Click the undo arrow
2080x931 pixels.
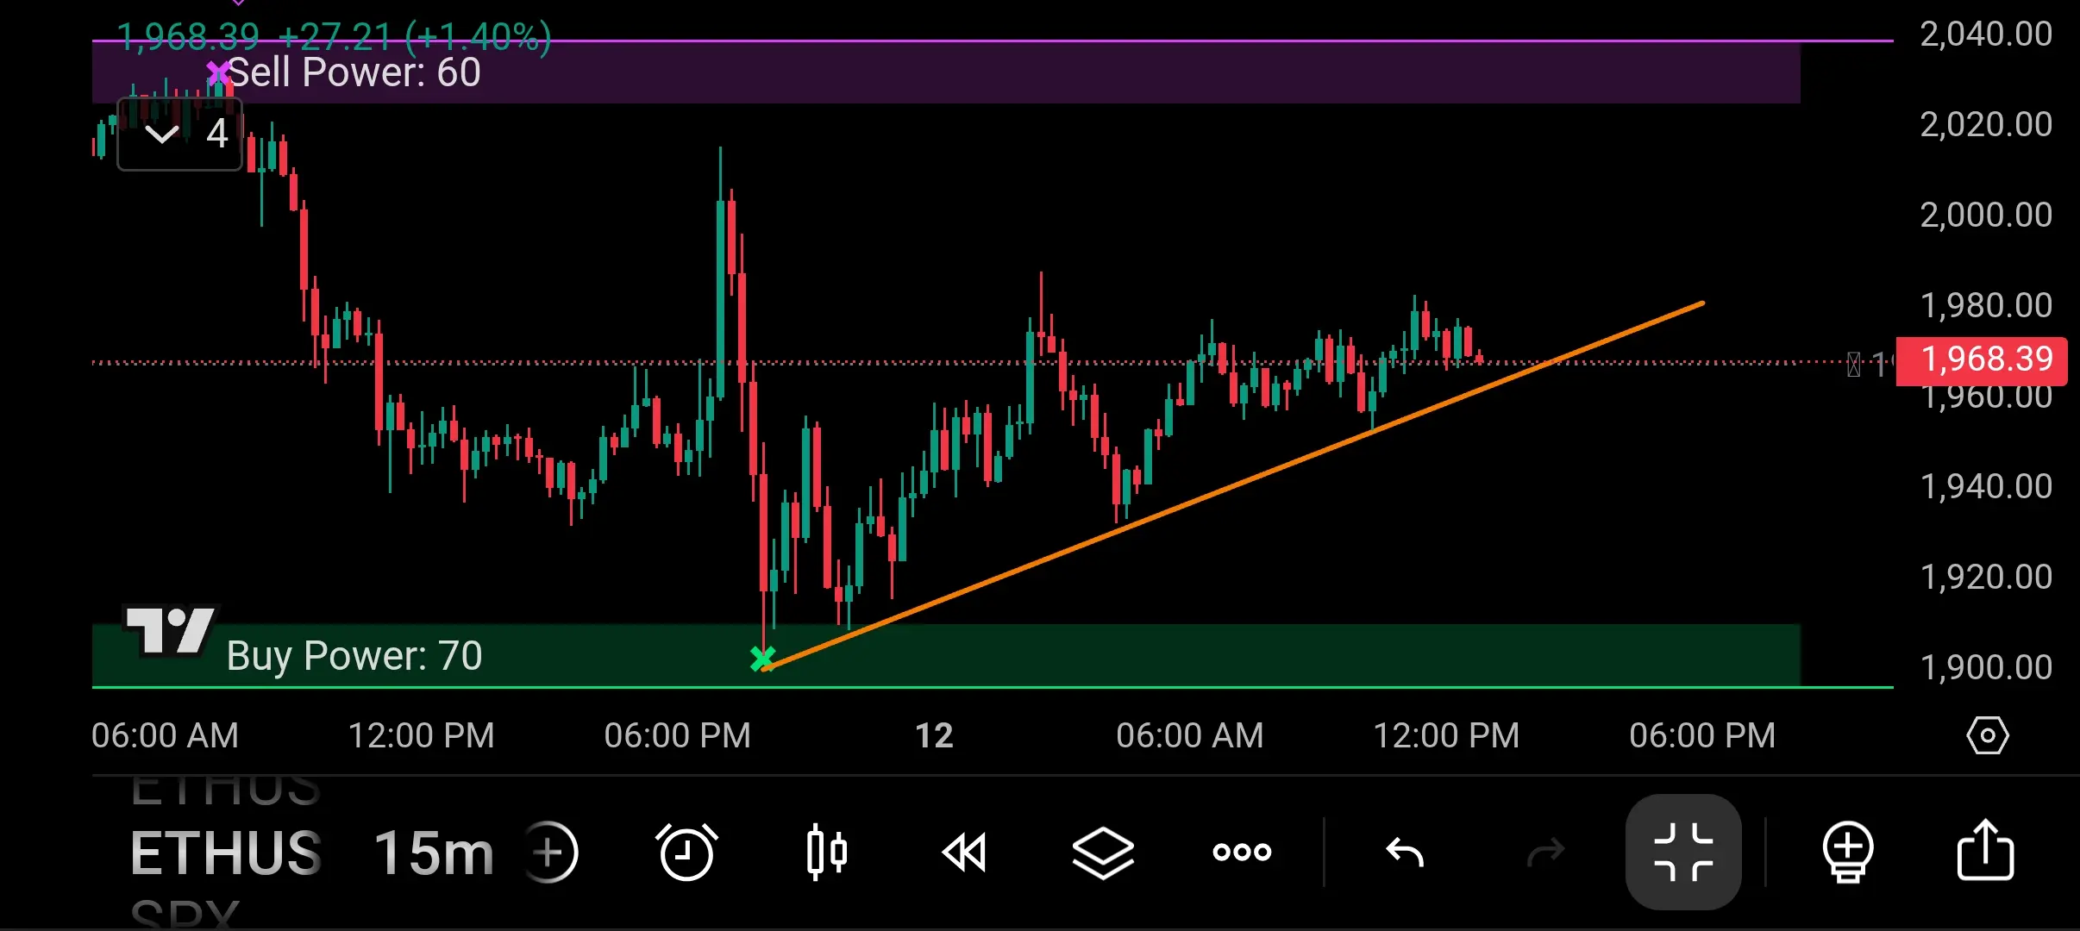pos(1404,853)
